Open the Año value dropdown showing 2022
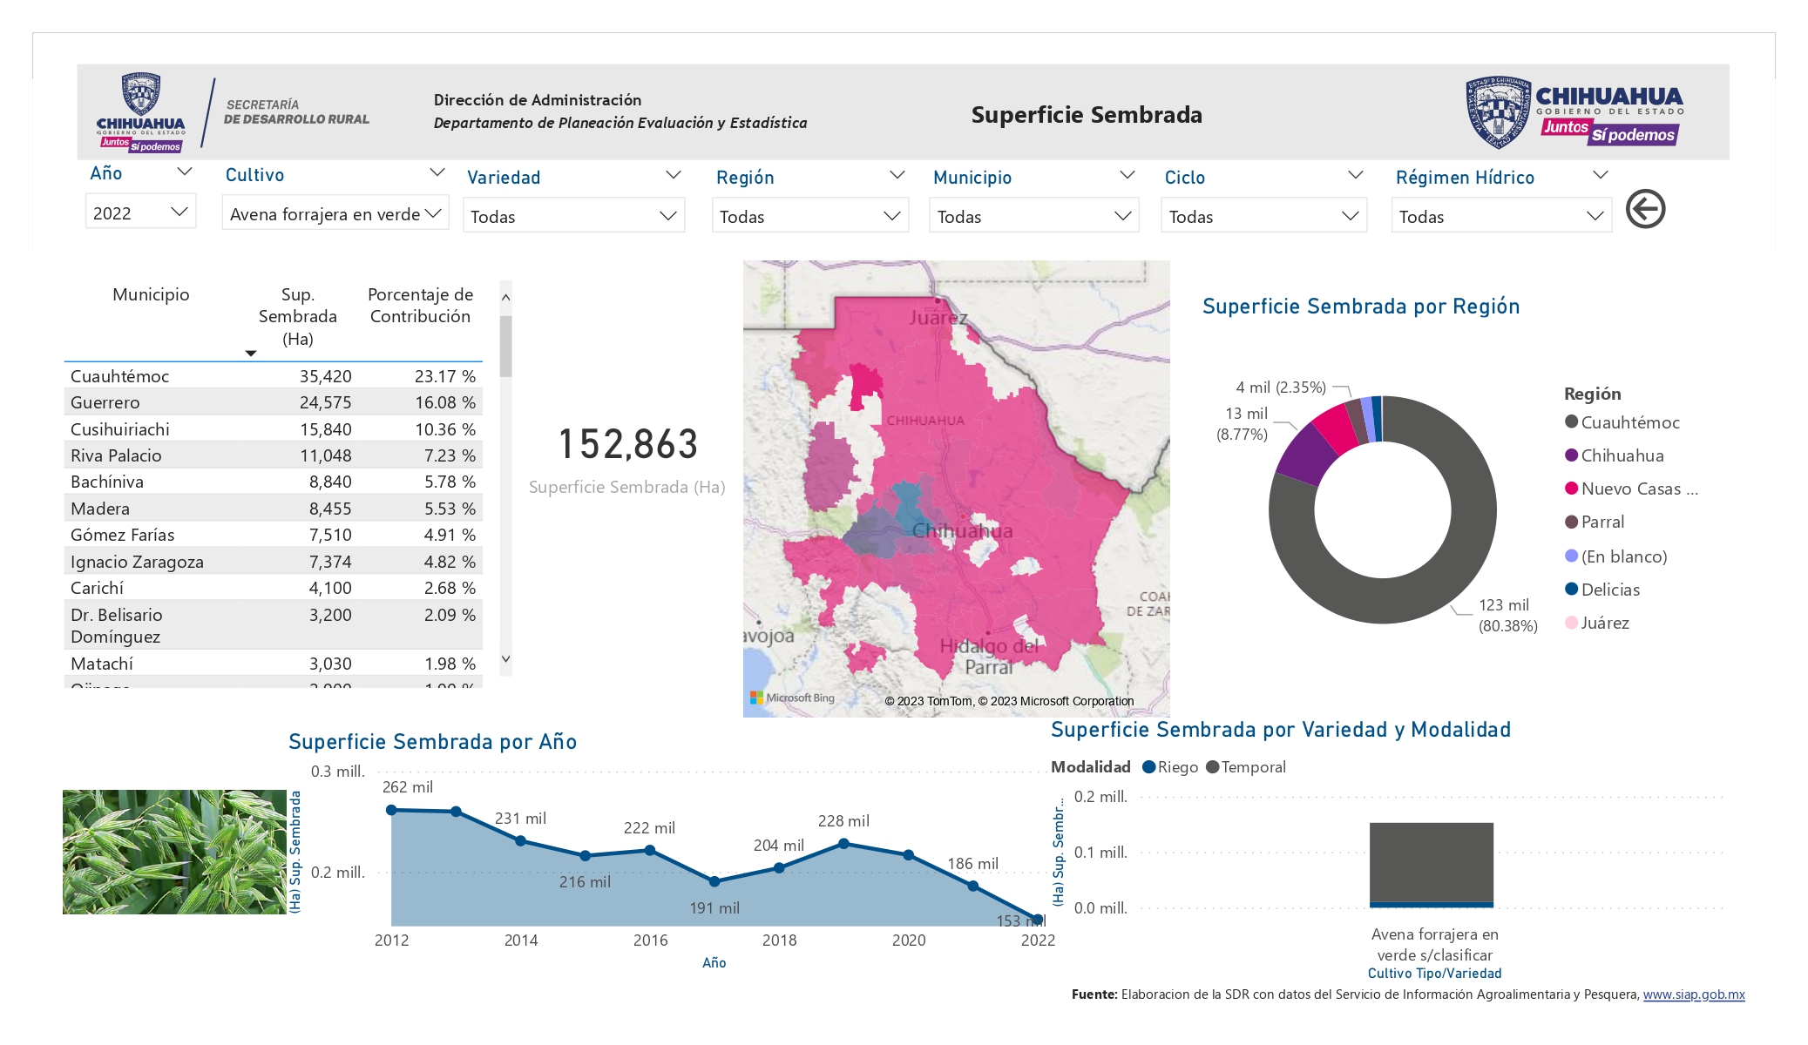Screen dimensions: 1808x1045 pos(140,212)
